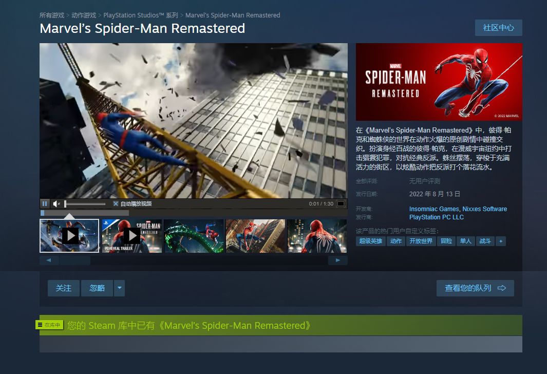Toggle fullscreen video icon
Screen dimensions: 547x374
click(341, 204)
